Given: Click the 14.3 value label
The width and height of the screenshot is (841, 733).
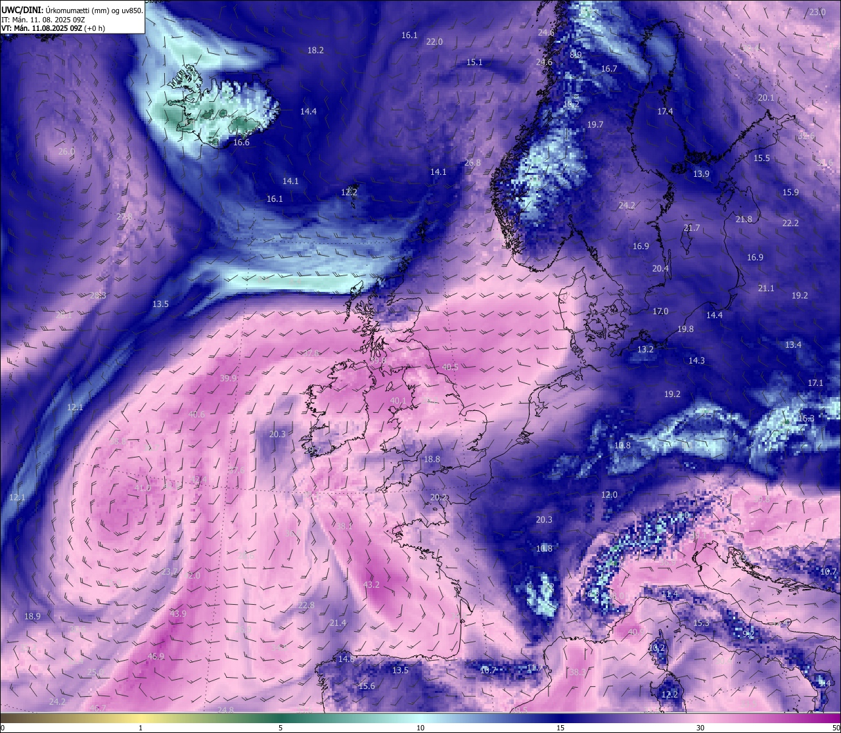Looking at the screenshot, I should click(696, 360).
